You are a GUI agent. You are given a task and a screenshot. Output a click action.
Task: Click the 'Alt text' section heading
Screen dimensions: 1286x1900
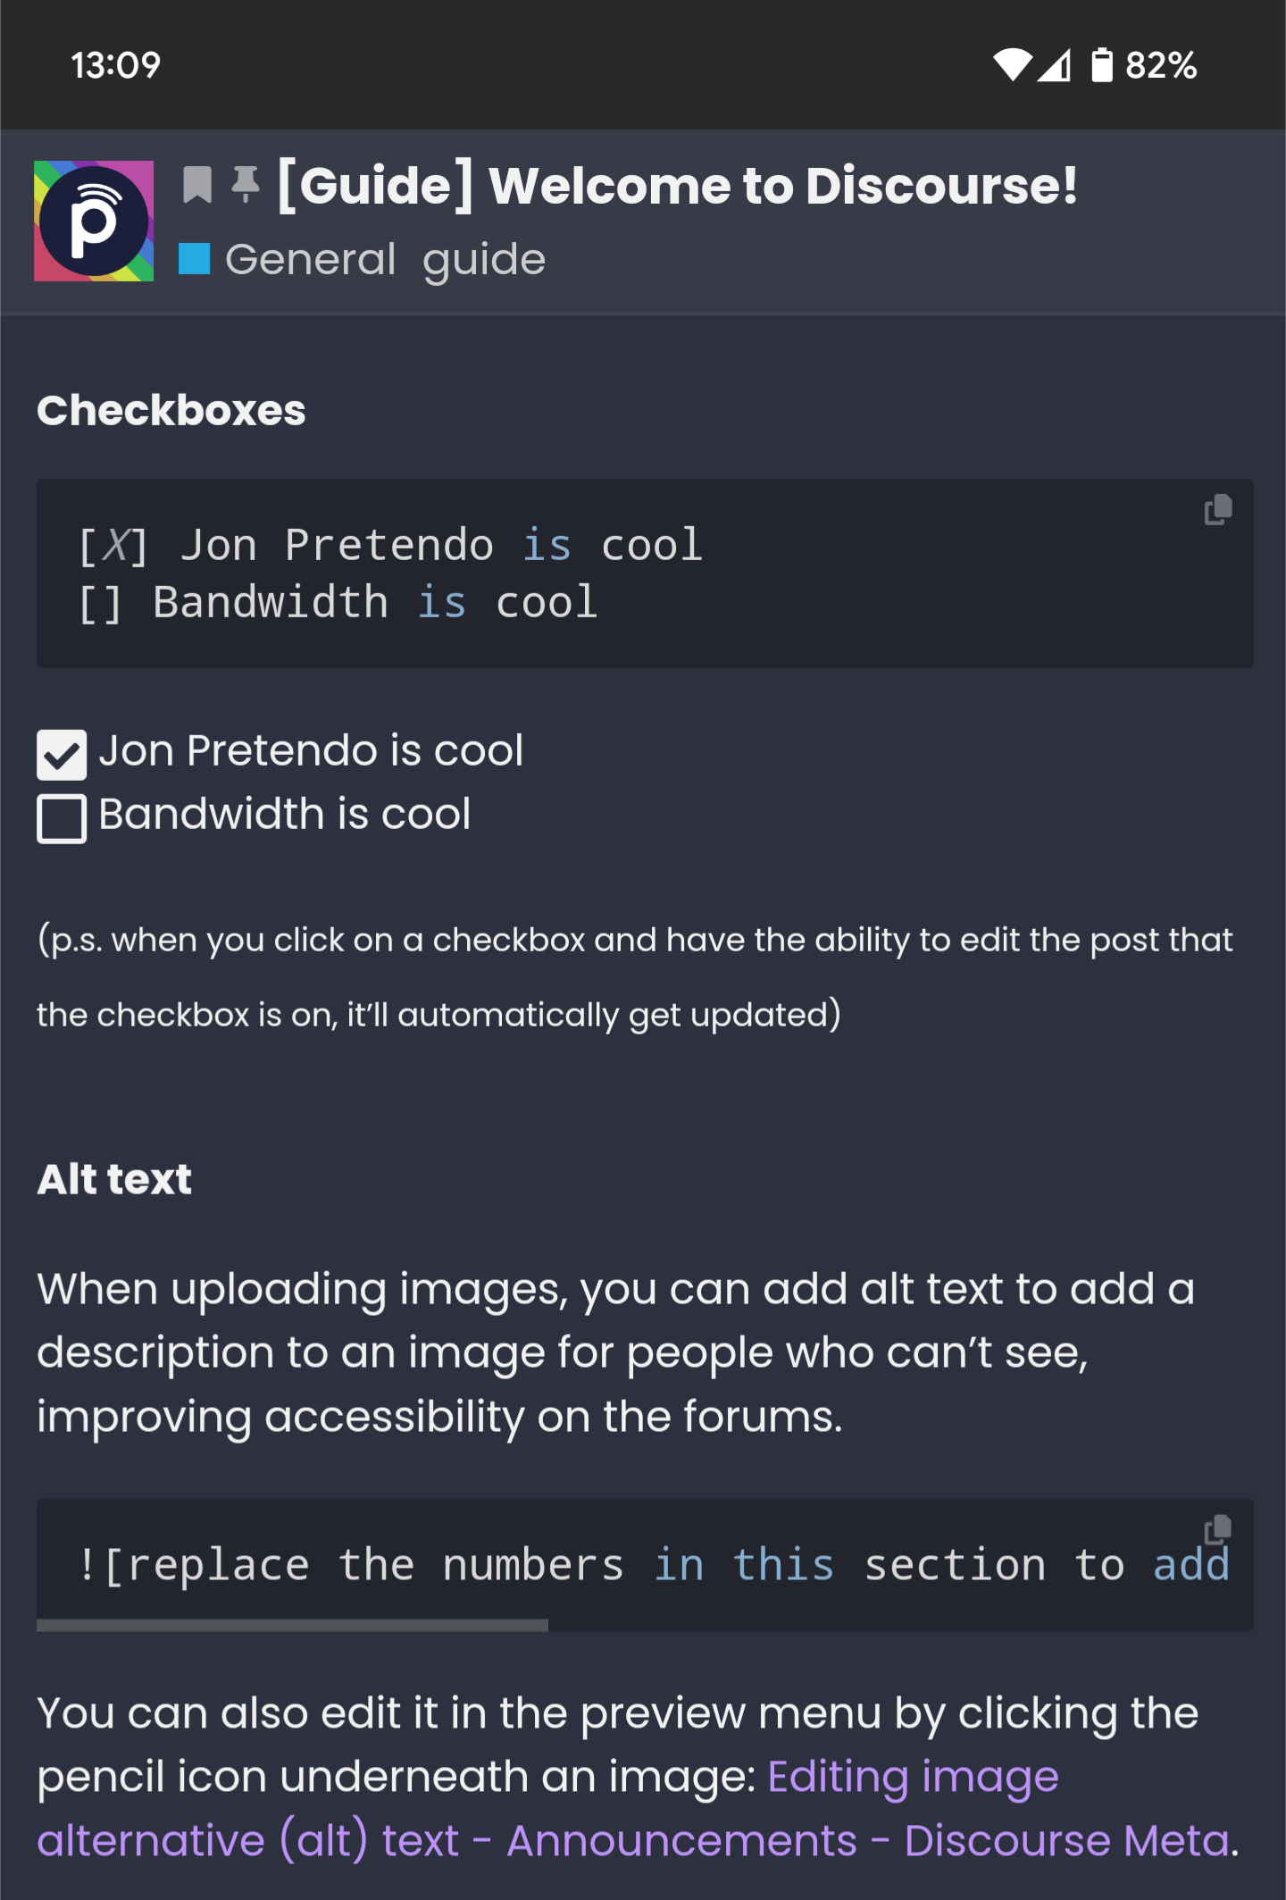click(113, 1179)
